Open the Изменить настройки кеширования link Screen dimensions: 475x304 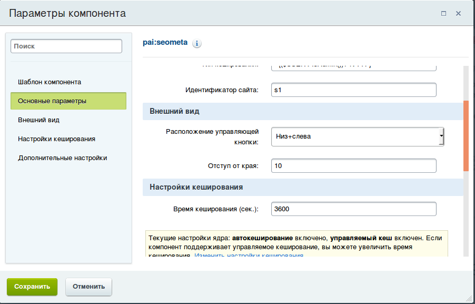tap(249, 256)
